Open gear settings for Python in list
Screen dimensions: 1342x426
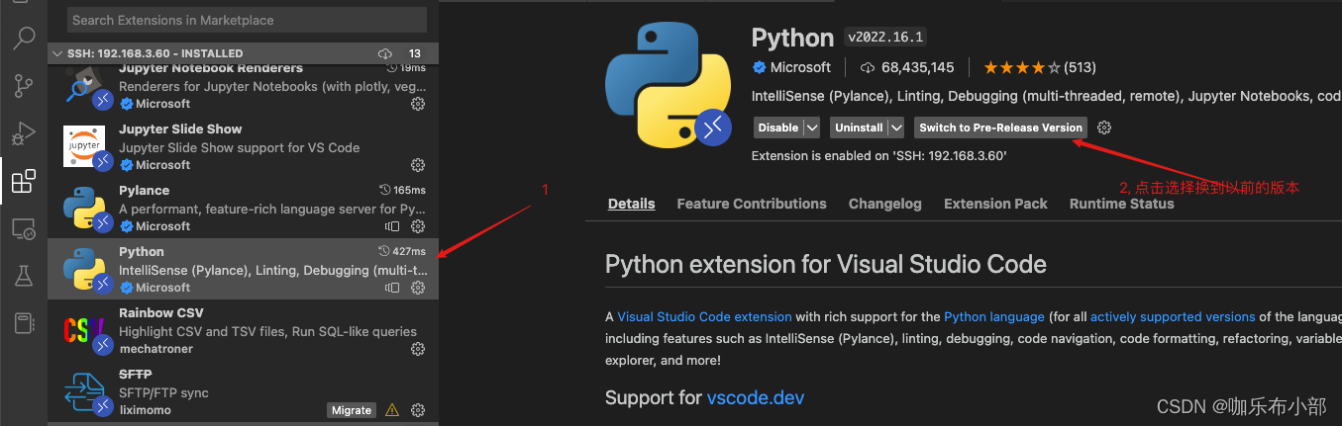point(418,288)
